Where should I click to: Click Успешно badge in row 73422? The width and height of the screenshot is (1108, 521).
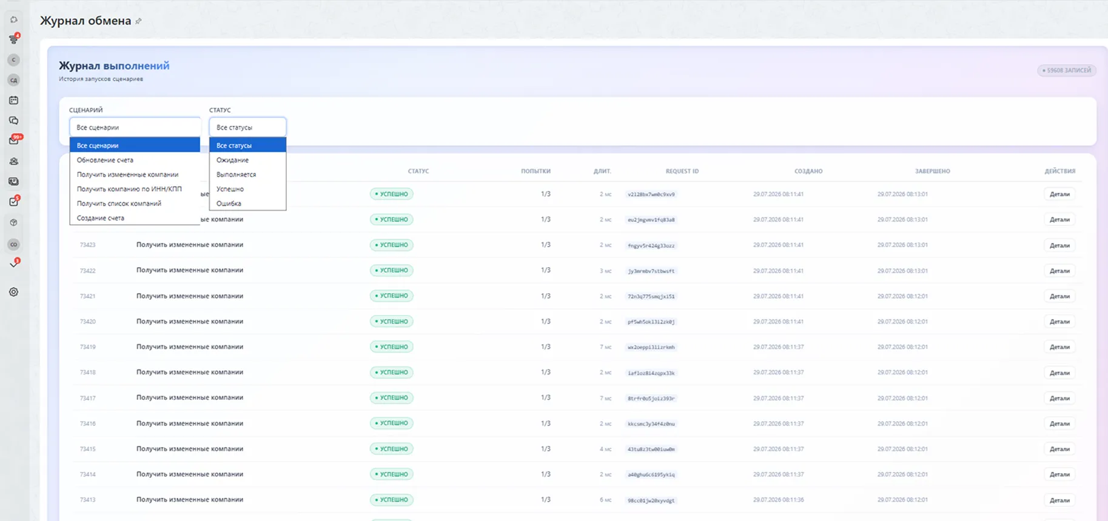tap(392, 270)
